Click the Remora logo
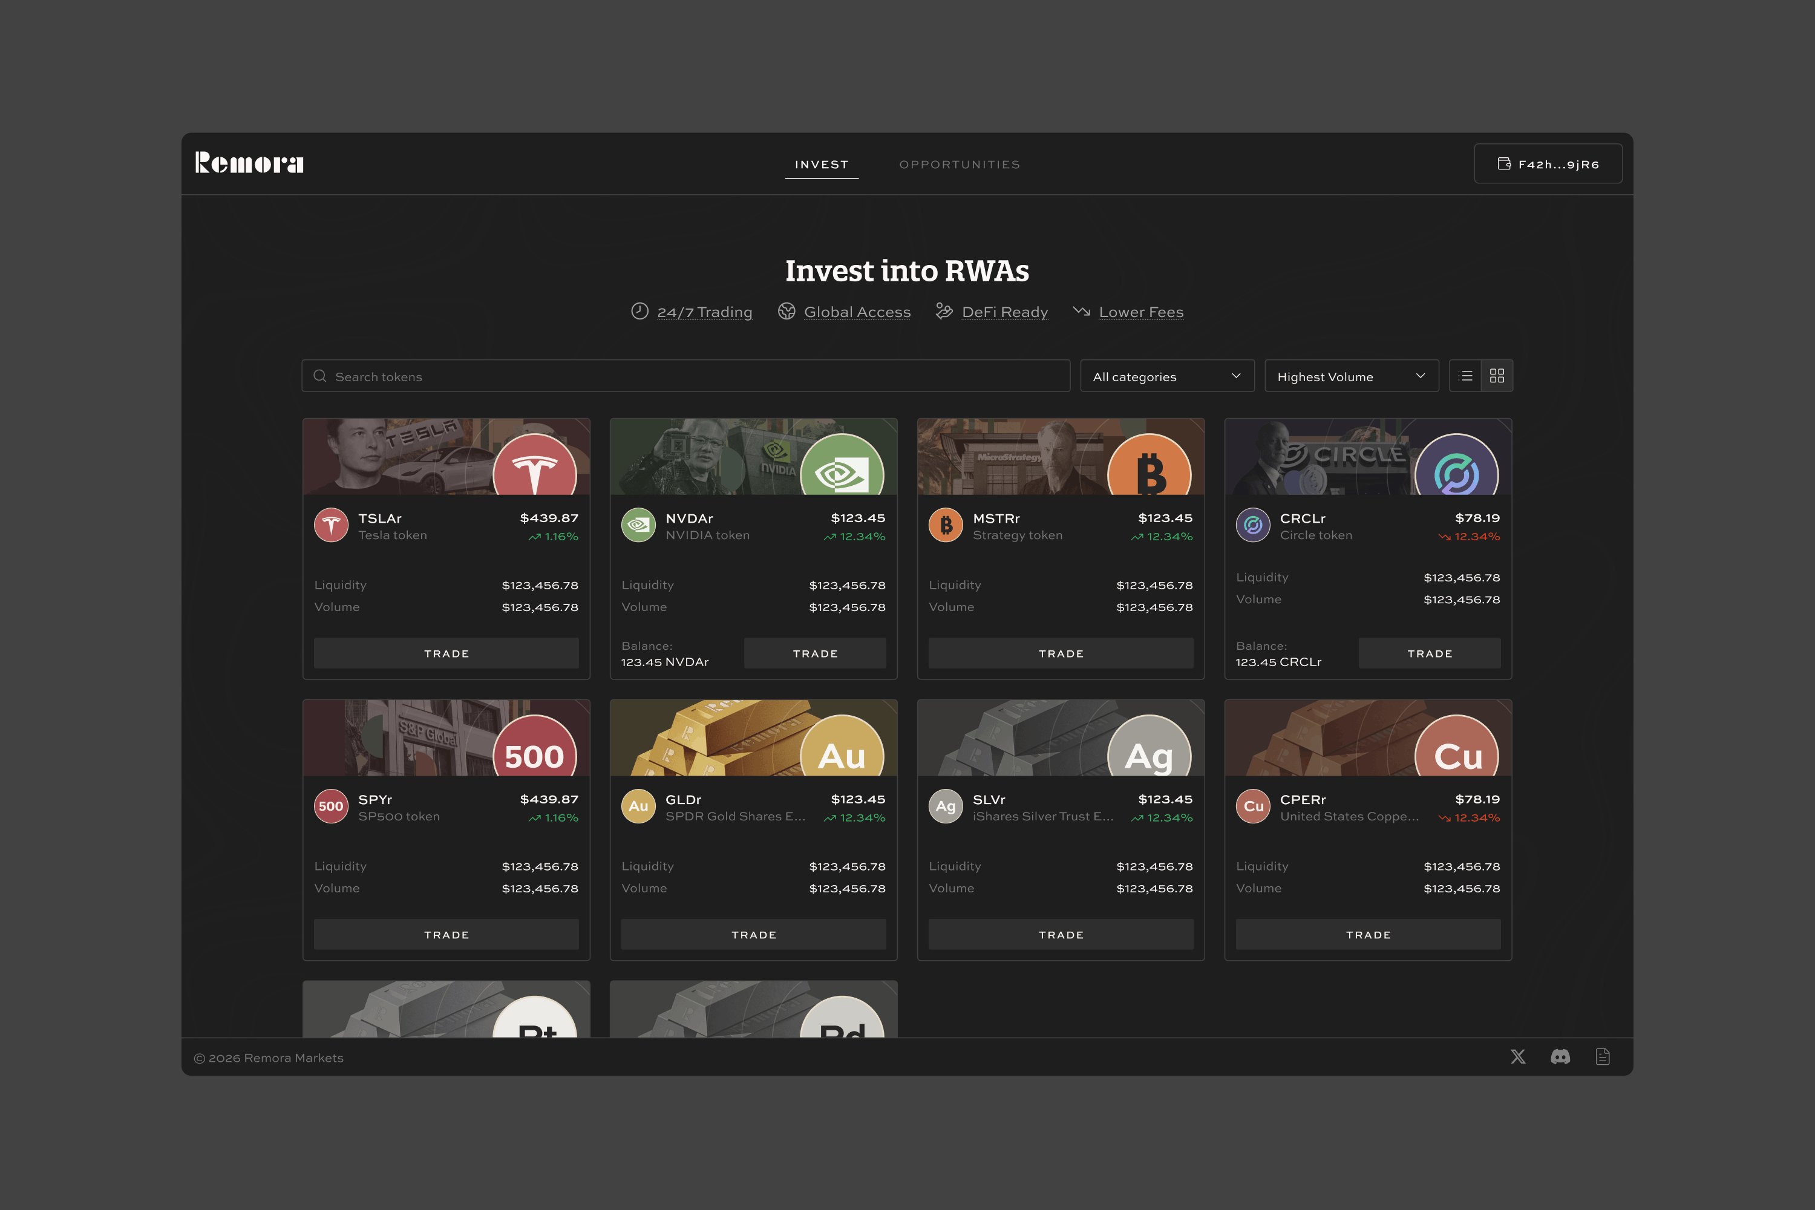This screenshot has height=1210, width=1815. (x=249, y=163)
